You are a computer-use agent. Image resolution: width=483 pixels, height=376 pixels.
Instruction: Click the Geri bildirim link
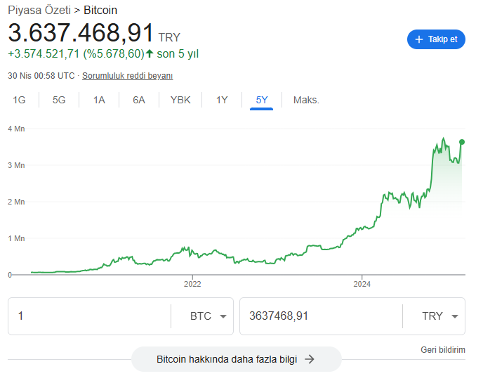pyautogui.click(x=442, y=349)
